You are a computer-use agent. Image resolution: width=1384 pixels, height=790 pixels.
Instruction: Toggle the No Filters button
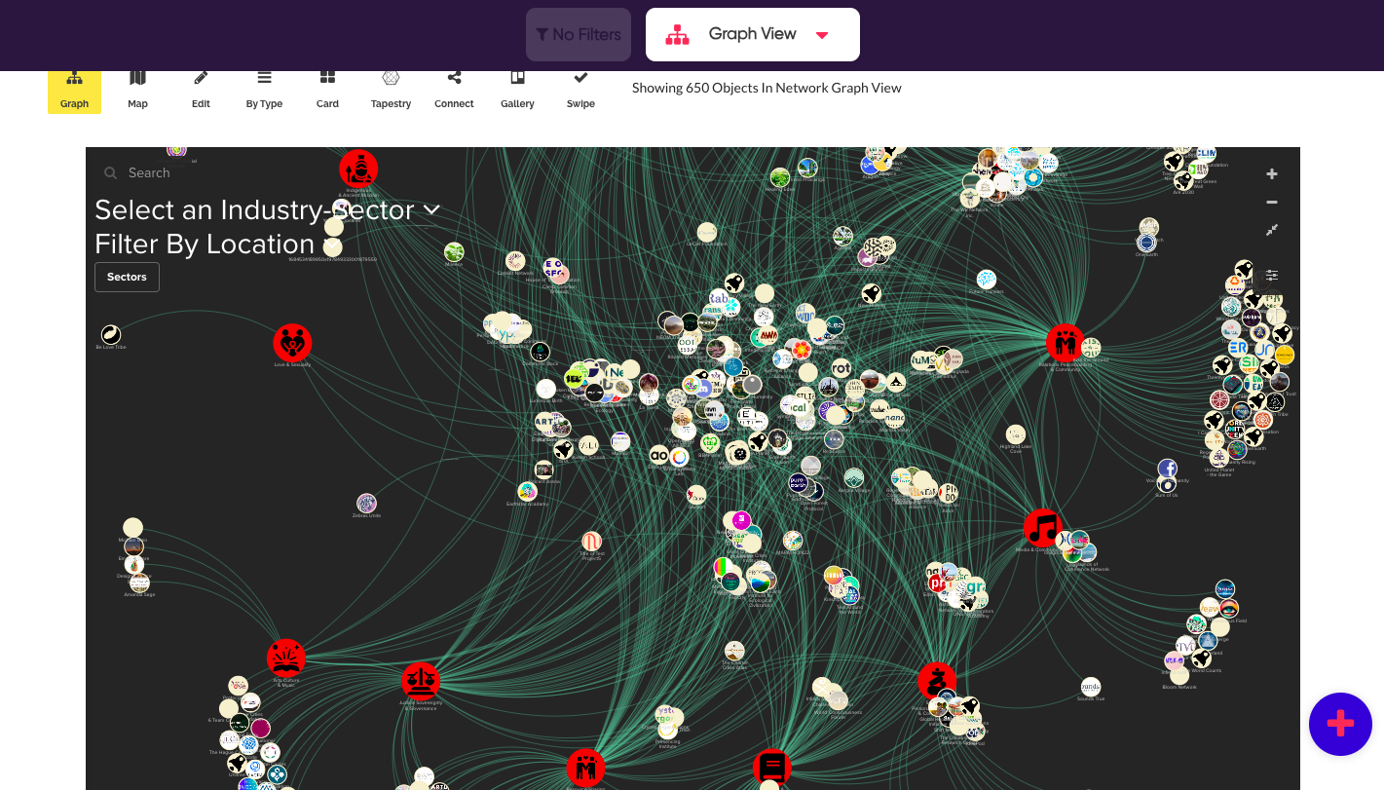click(579, 35)
